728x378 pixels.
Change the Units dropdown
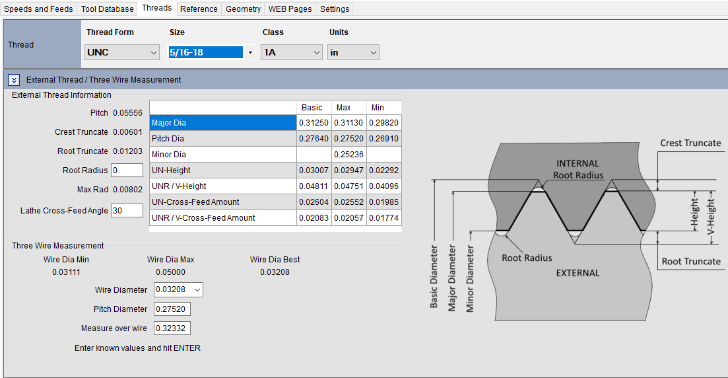353,52
